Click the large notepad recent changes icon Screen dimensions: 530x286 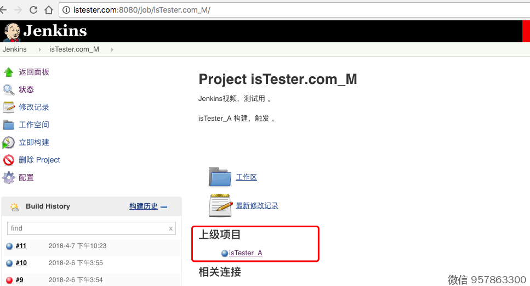(220, 205)
